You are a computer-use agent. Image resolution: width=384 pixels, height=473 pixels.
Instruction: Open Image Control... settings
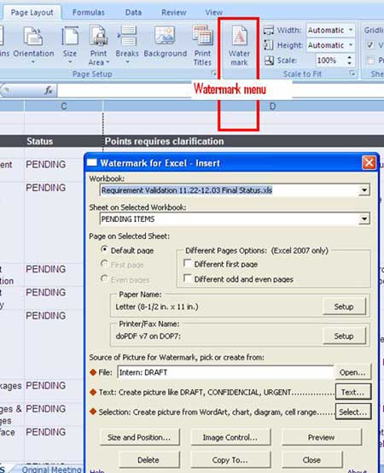pyautogui.click(x=230, y=437)
